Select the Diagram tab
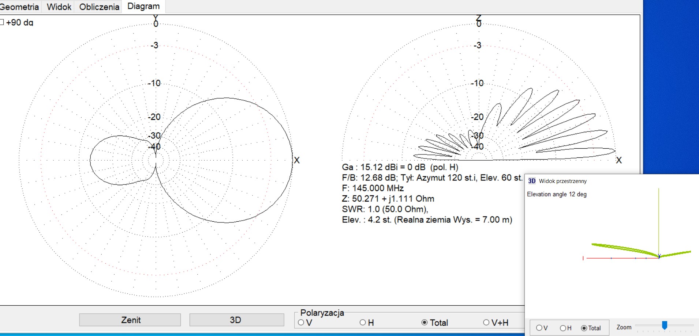Screen dimensions: 699x336 pyautogui.click(x=143, y=6)
